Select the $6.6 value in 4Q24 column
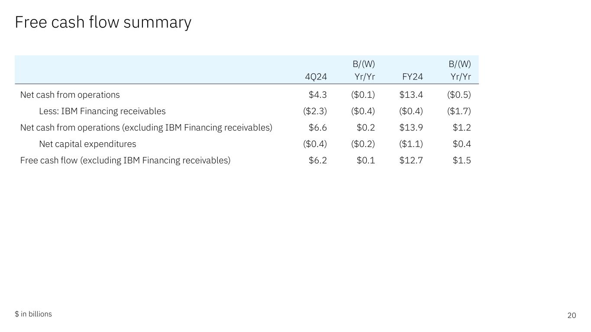 (317, 128)
